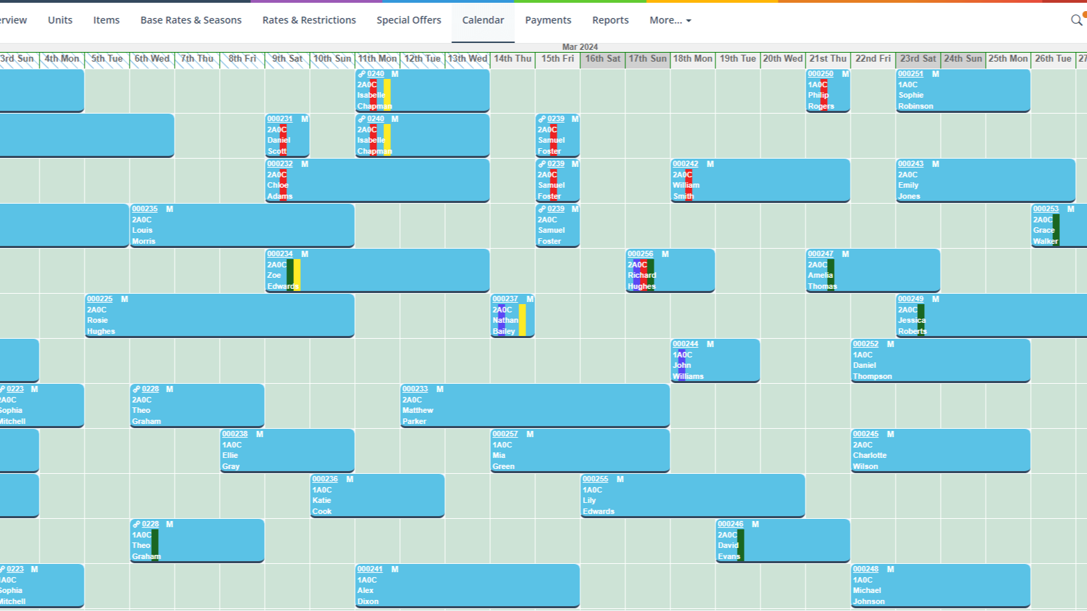The width and height of the screenshot is (1087, 611).
Task: Click chain link icon on Theo Graham 2A0C booking
Action: (x=137, y=389)
